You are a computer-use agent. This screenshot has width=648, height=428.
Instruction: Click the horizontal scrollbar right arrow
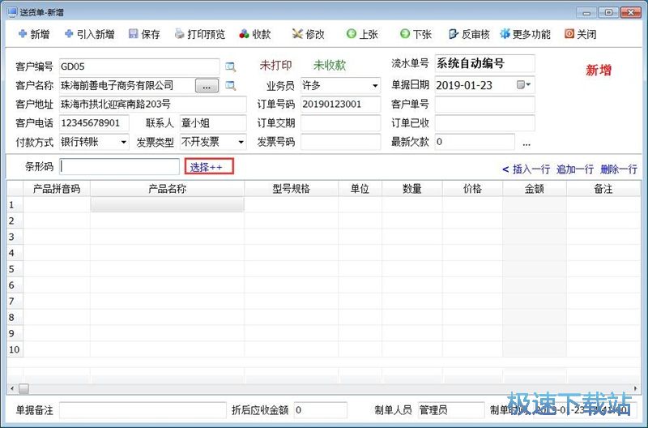tap(636, 389)
